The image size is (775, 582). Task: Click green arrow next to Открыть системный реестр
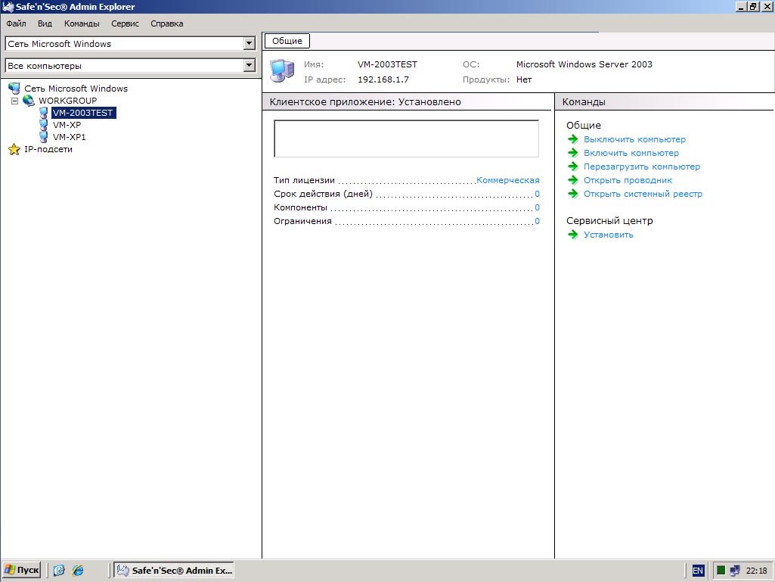pos(573,194)
